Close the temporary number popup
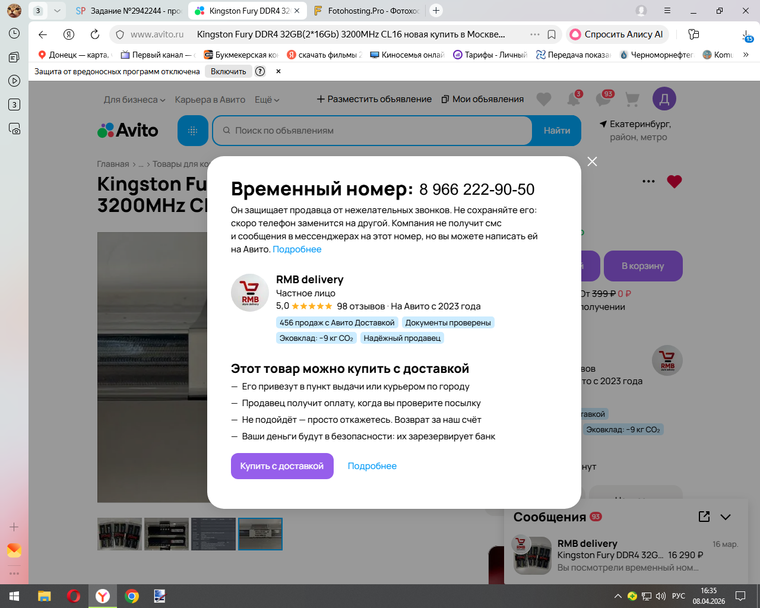This screenshot has width=760, height=608. point(592,161)
